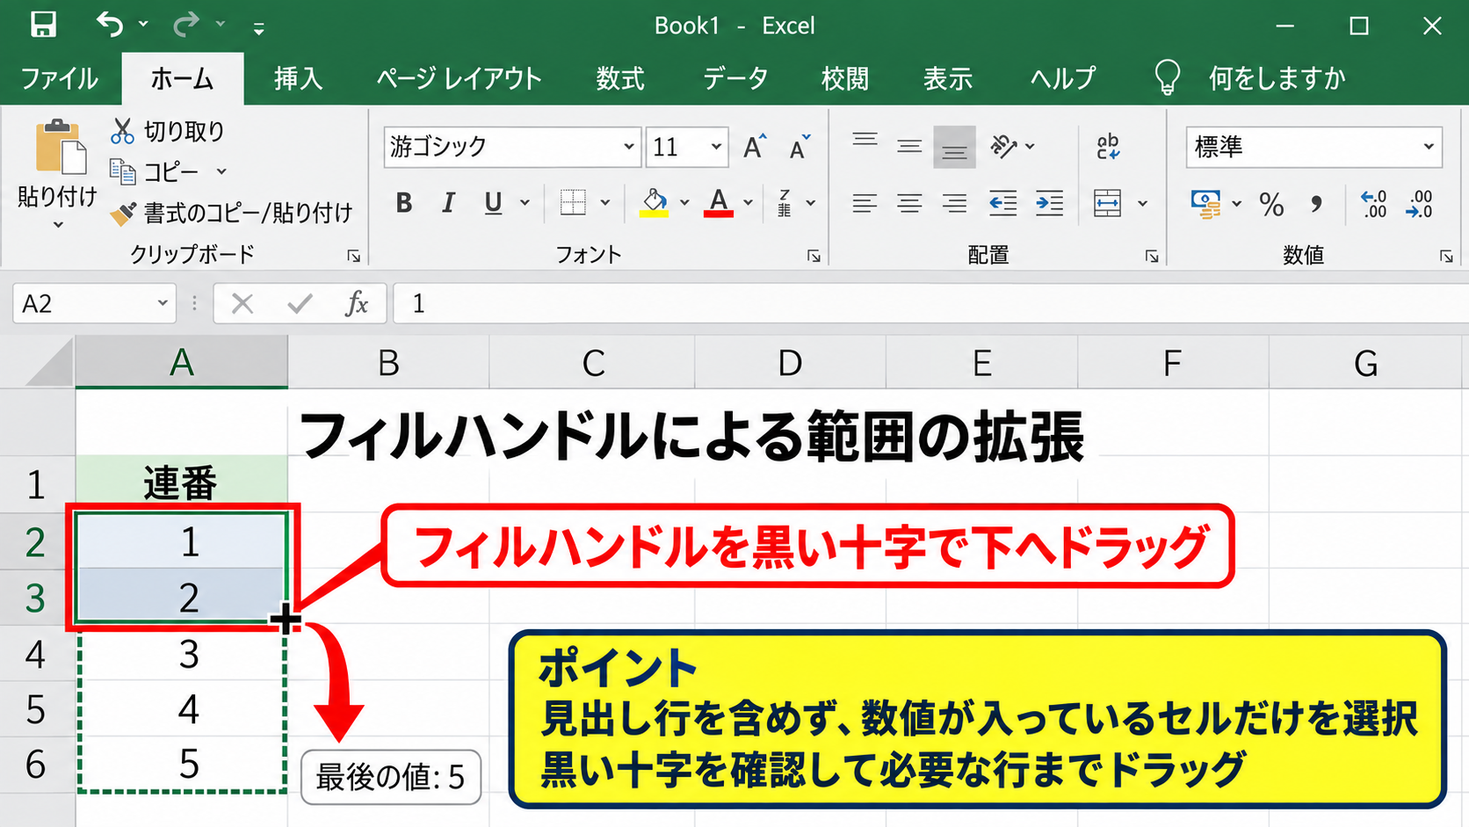Toggle center horizontal alignment
This screenshot has width=1469, height=827.
[909, 203]
